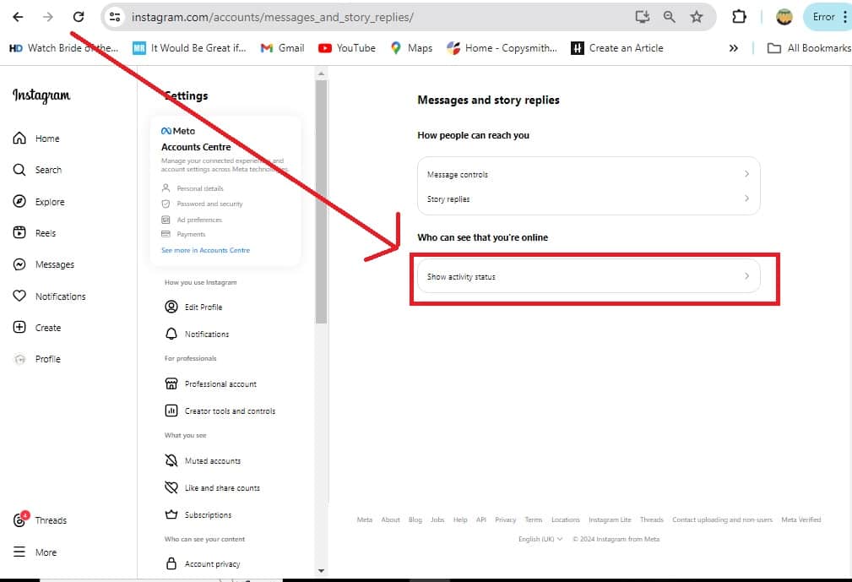Click the Meta Verified footer link
Viewport: 852px width, 582px height.
pyautogui.click(x=801, y=519)
